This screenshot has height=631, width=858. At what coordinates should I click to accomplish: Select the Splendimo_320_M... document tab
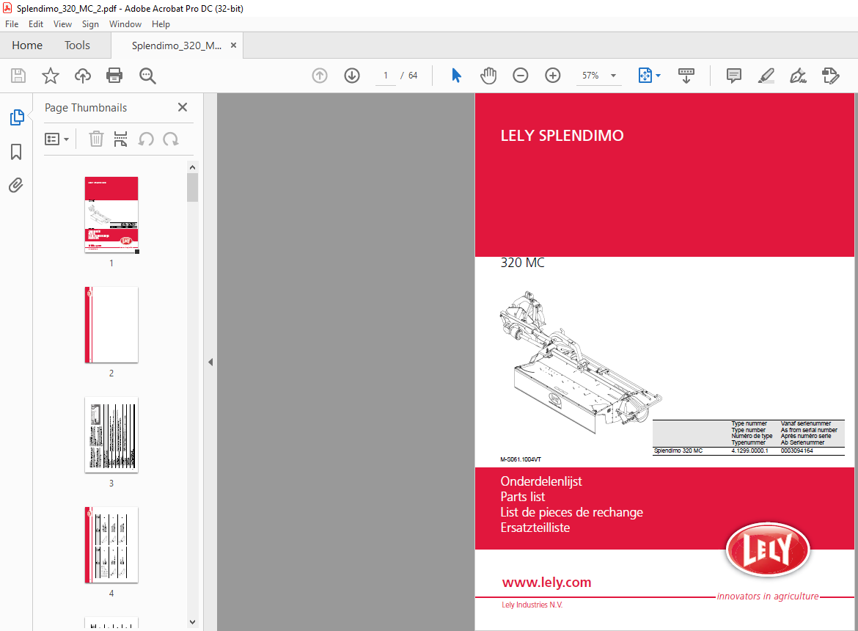pos(176,45)
